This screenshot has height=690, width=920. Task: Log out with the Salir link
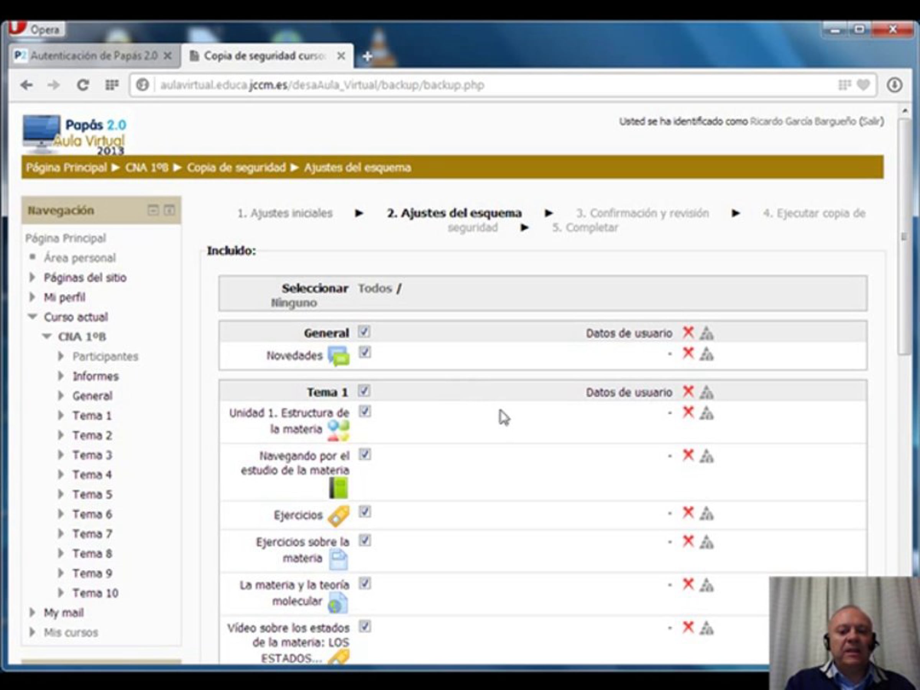click(x=871, y=122)
